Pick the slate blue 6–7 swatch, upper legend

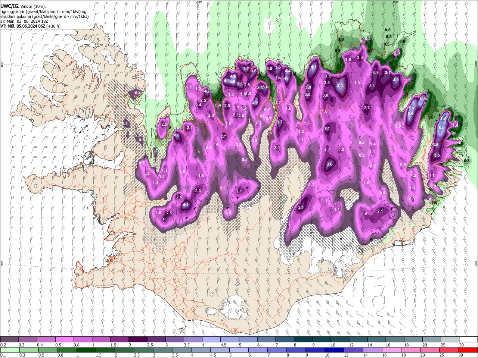(x=266, y=339)
